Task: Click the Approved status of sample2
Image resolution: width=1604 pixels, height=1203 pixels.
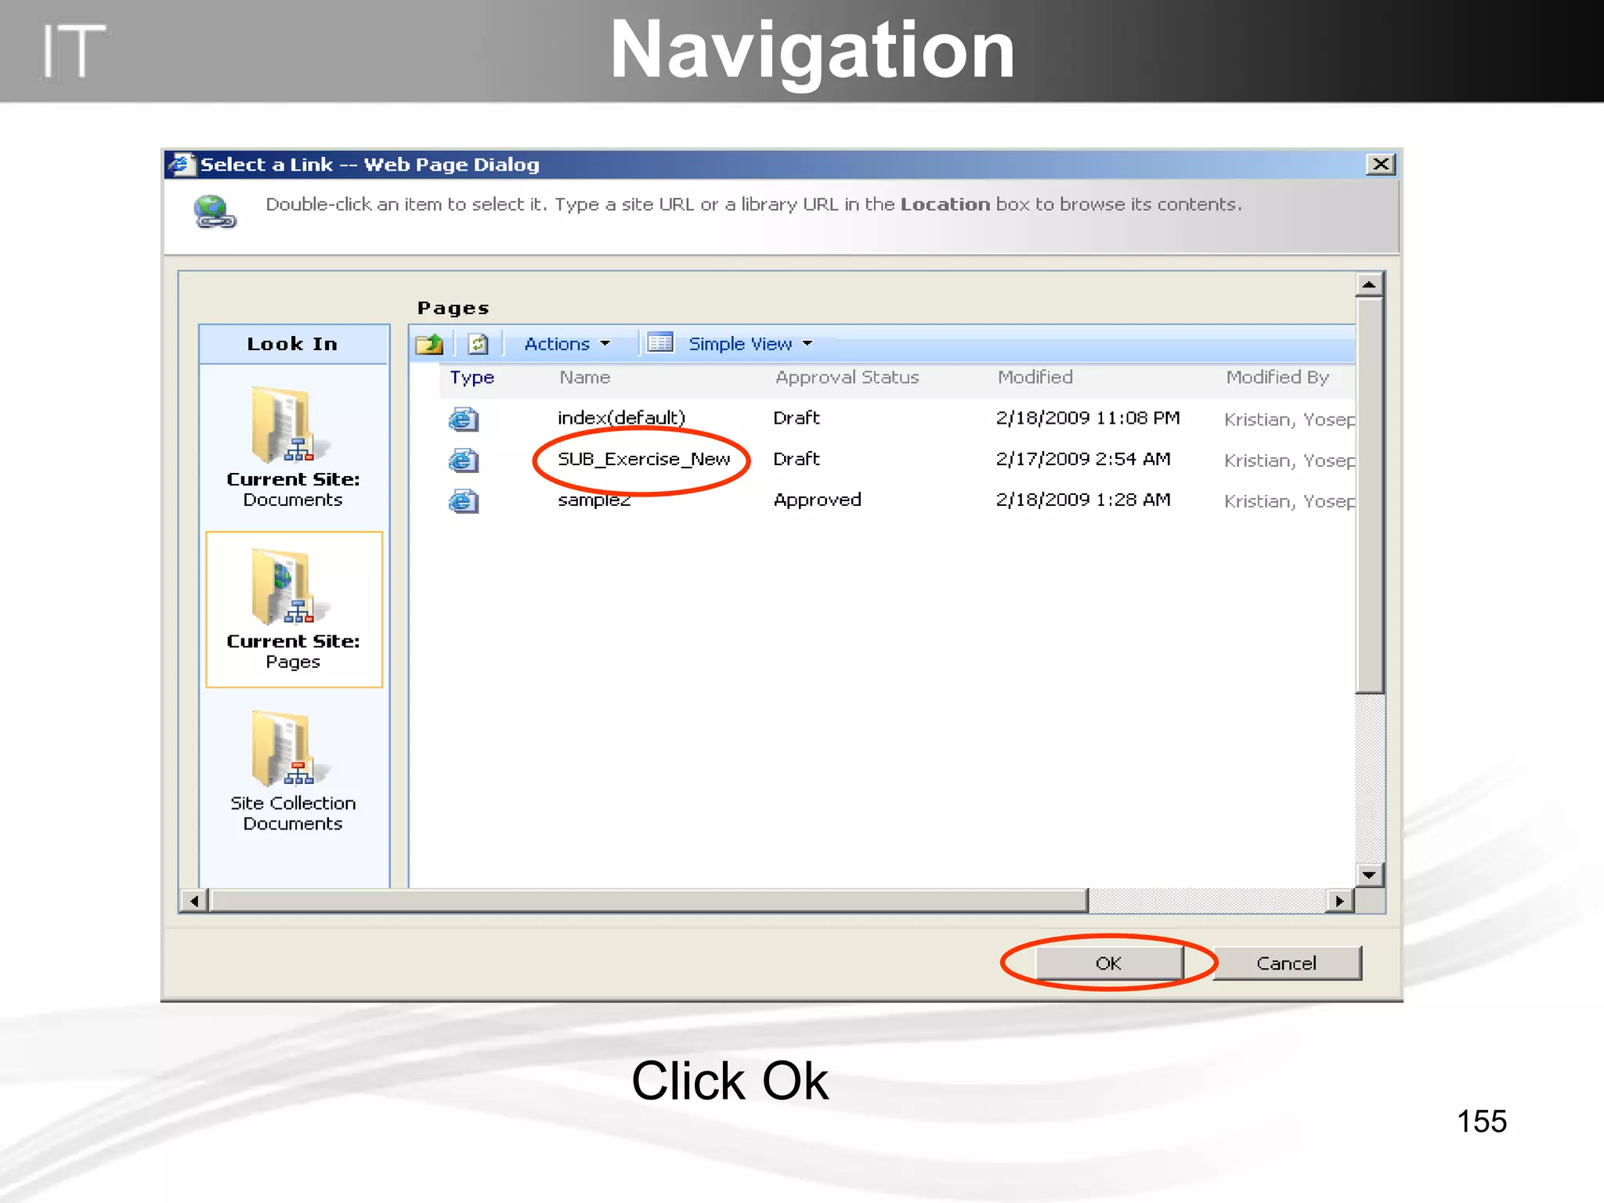Action: point(817,500)
